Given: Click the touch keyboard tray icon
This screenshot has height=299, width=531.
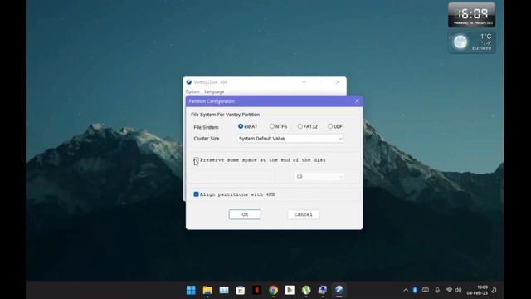Looking at the screenshot, I should (x=426, y=290).
